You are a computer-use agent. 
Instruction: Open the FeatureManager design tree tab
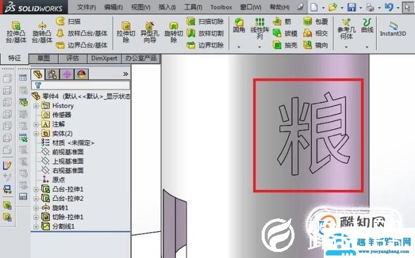click(38, 75)
